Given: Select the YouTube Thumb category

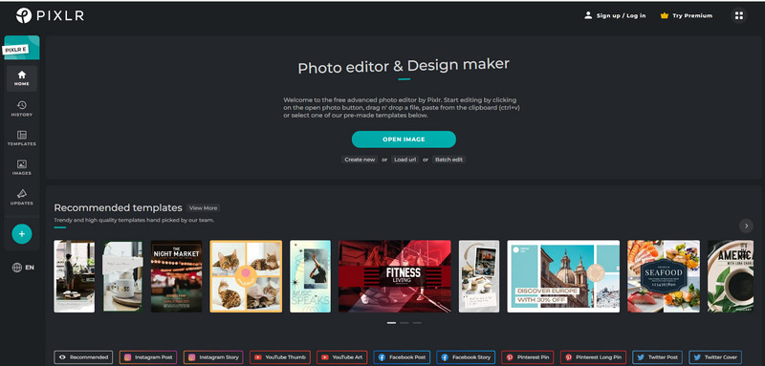Looking at the screenshot, I should coord(280,357).
